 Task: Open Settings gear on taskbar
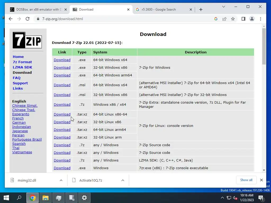[x=84, y=198]
